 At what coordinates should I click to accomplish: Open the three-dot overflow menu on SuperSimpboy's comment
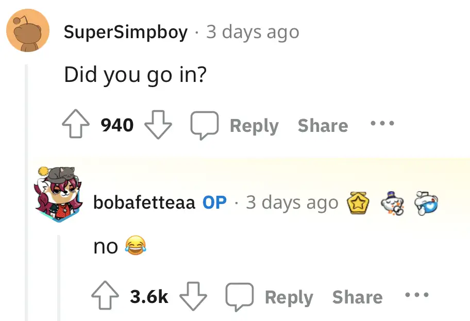coord(382,124)
